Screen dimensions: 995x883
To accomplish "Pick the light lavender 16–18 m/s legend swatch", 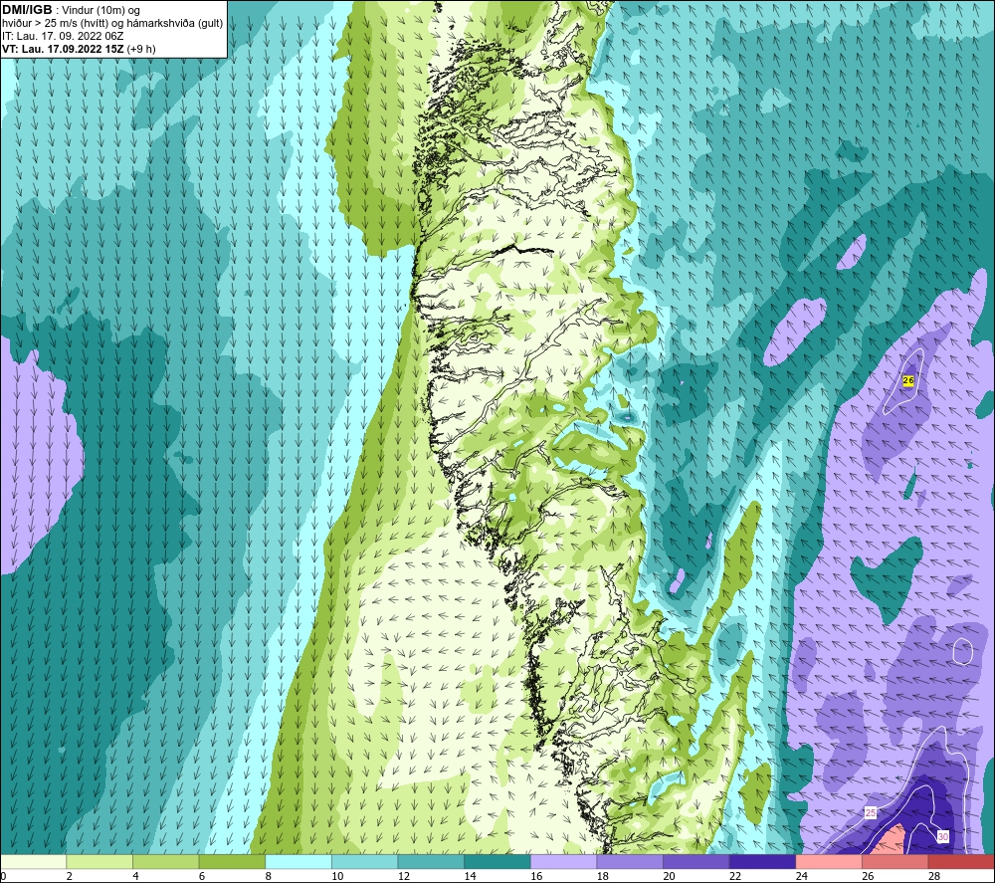I will (x=563, y=862).
